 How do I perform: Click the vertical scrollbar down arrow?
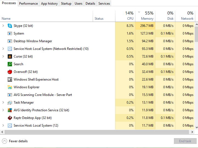pos(196,127)
